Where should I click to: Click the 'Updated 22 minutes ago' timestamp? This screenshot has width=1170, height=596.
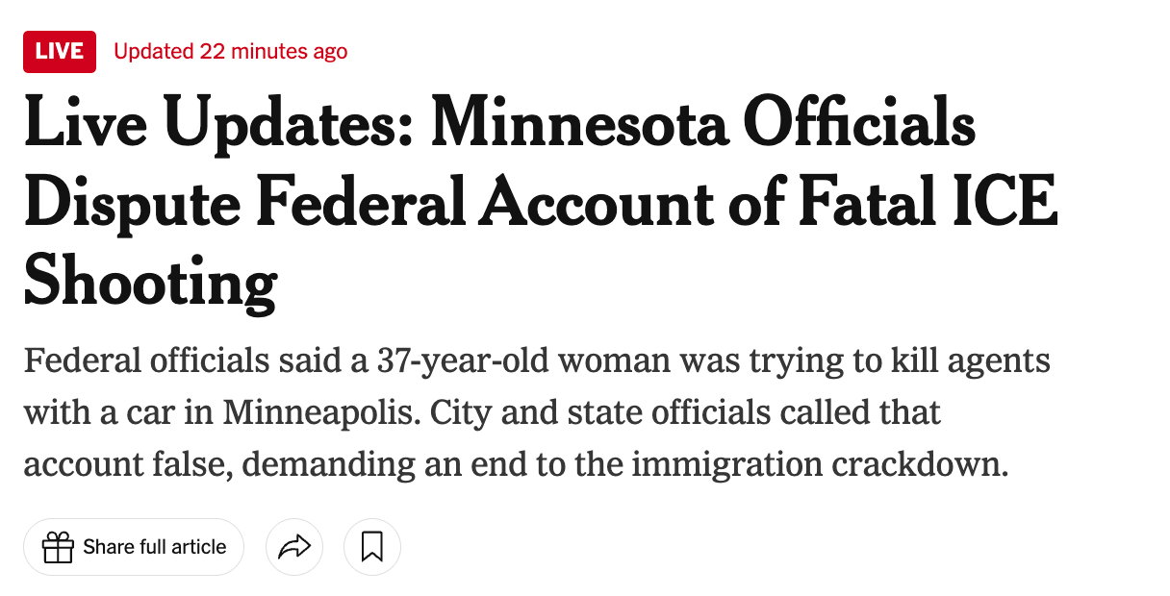click(231, 52)
